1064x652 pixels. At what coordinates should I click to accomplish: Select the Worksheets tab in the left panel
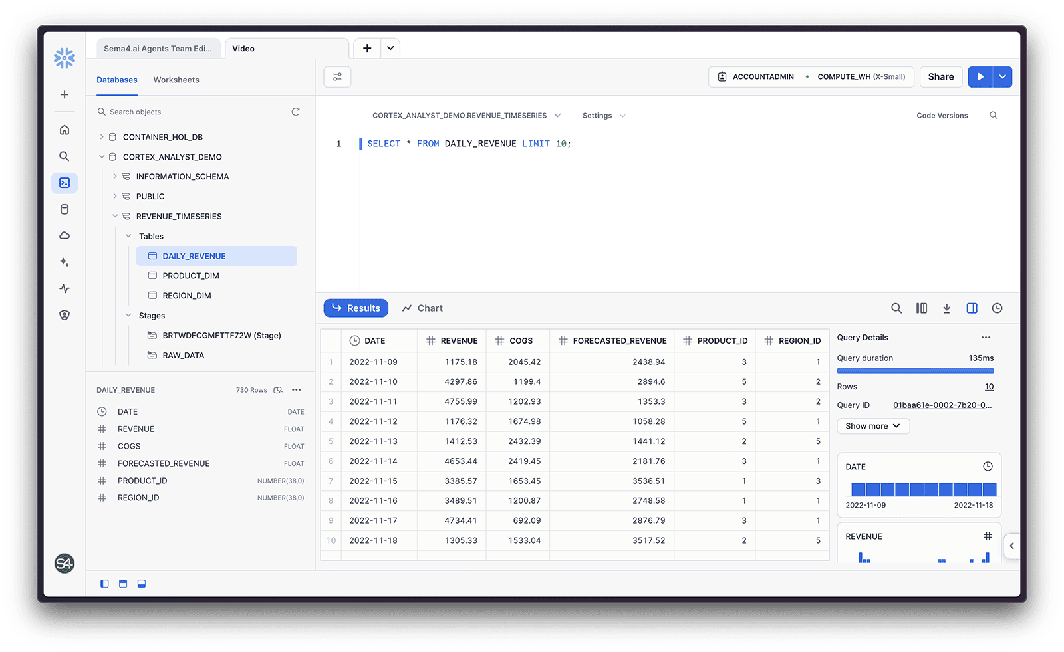(x=176, y=80)
